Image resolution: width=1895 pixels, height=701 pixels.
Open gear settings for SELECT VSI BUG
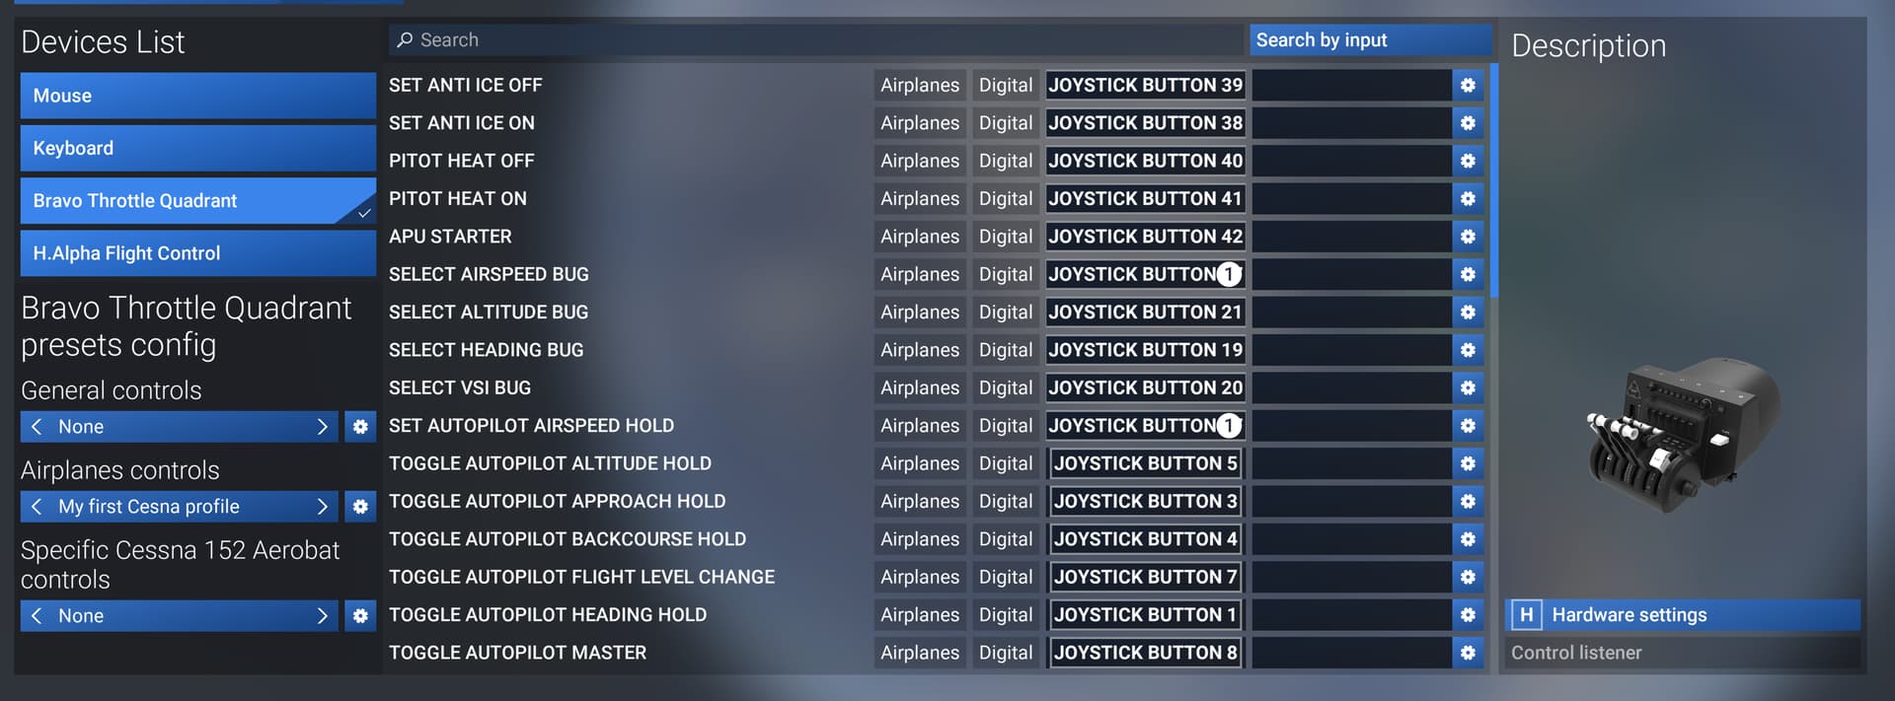(x=1468, y=387)
